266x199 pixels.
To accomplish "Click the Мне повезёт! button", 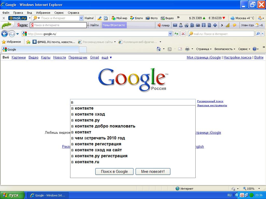I will tap(153, 172).
